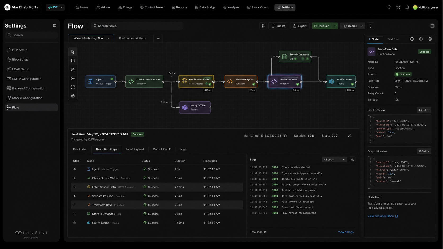Open the IOT module dropdown

[x=55, y=7]
